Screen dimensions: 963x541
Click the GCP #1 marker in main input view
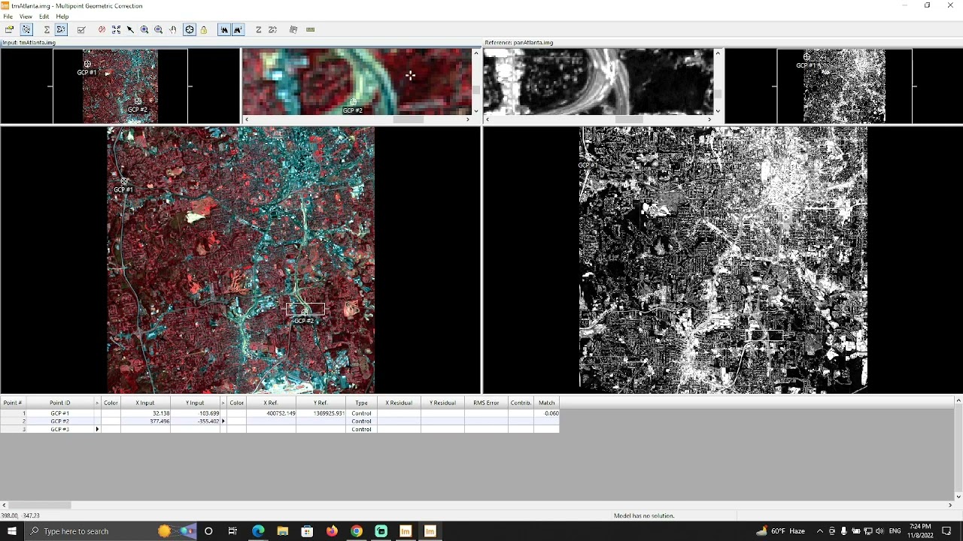(124, 182)
